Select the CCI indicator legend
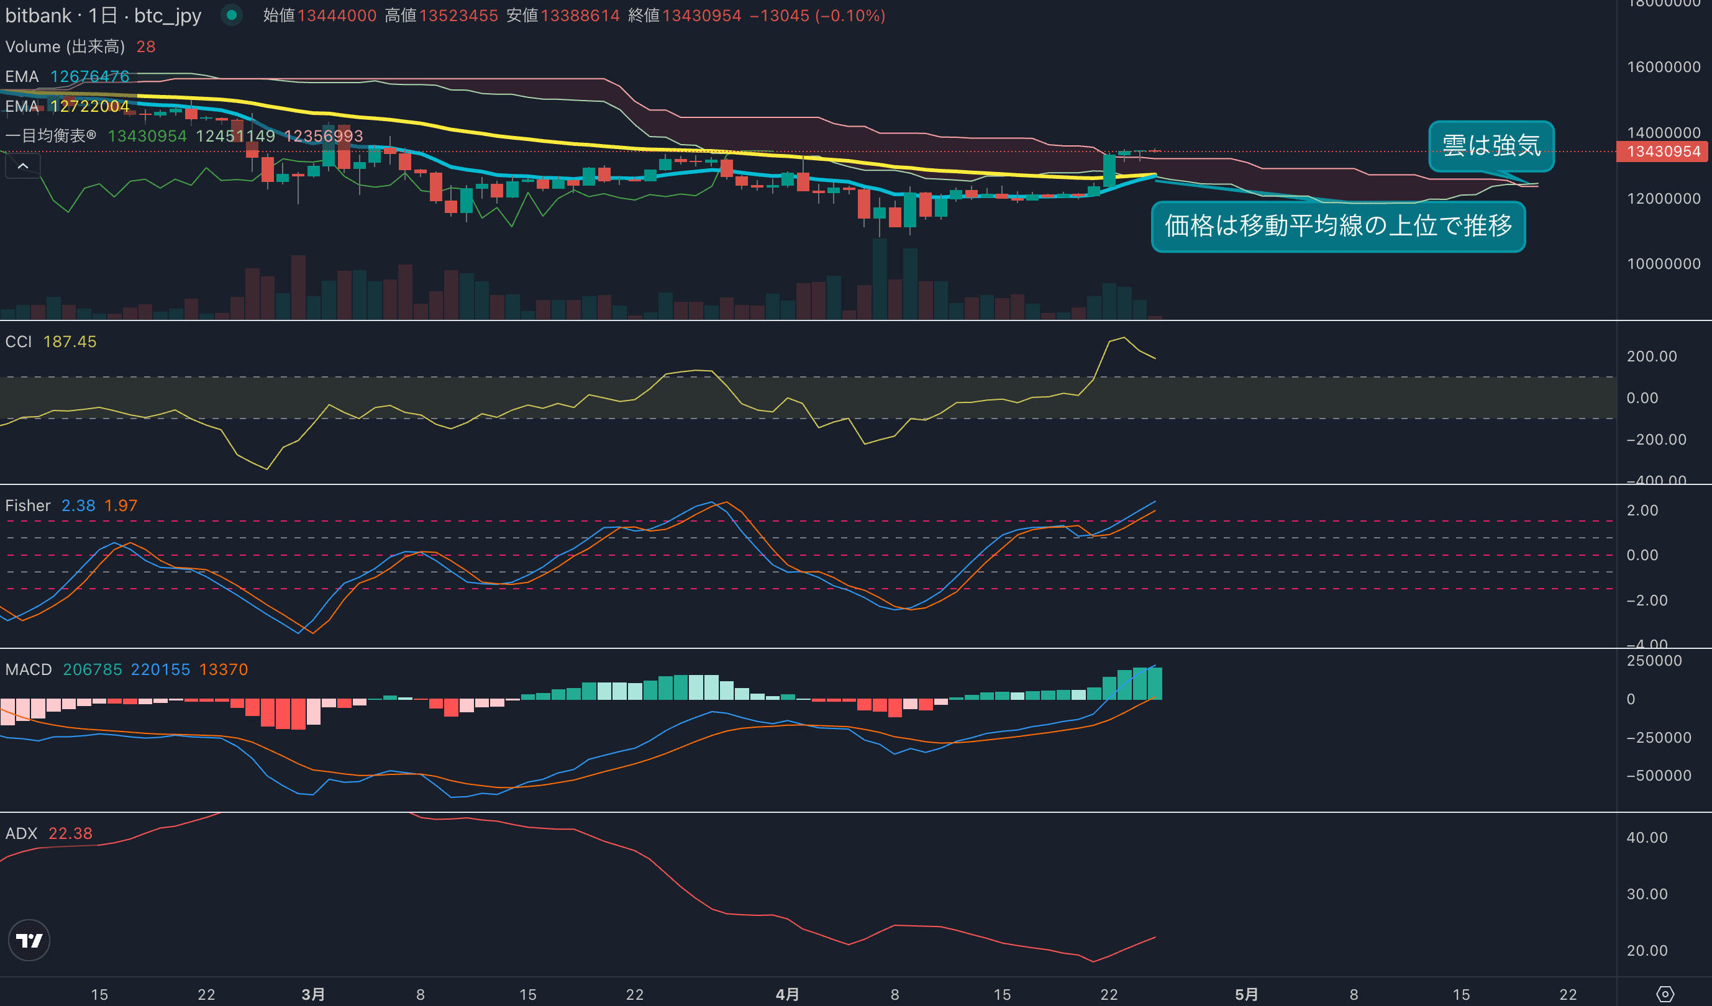The height and width of the screenshot is (1006, 1712). (19, 342)
